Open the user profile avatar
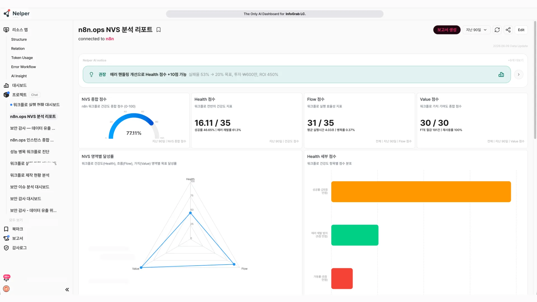The width and height of the screenshot is (537, 302). click(6, 289)
